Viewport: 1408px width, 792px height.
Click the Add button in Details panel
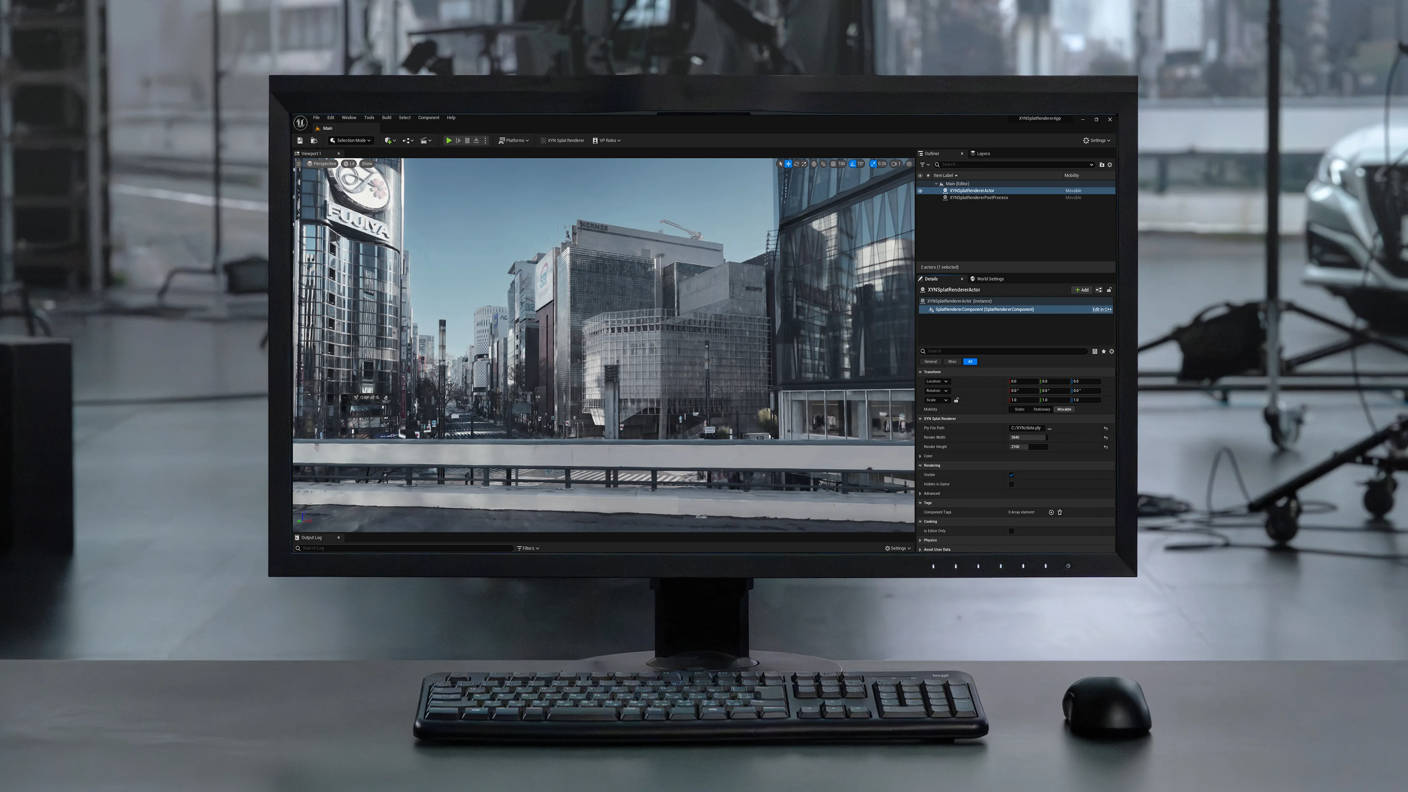coord(1082,290)
